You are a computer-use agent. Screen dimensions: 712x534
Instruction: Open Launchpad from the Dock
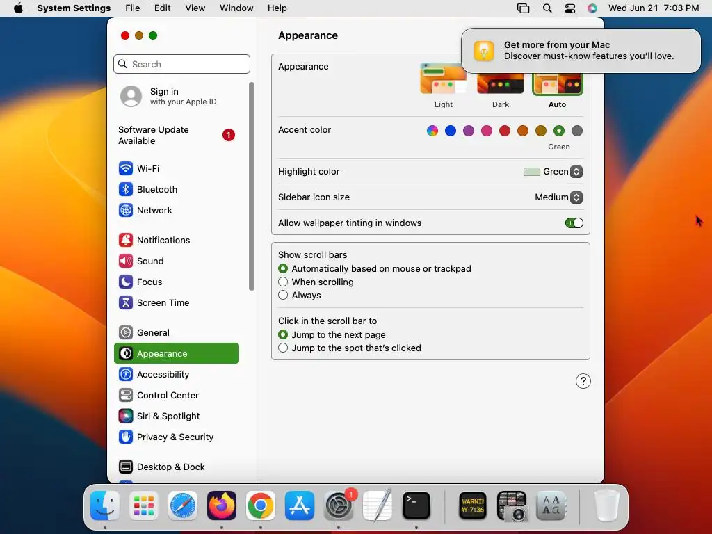pyautogui.click(x=144, y=505)
